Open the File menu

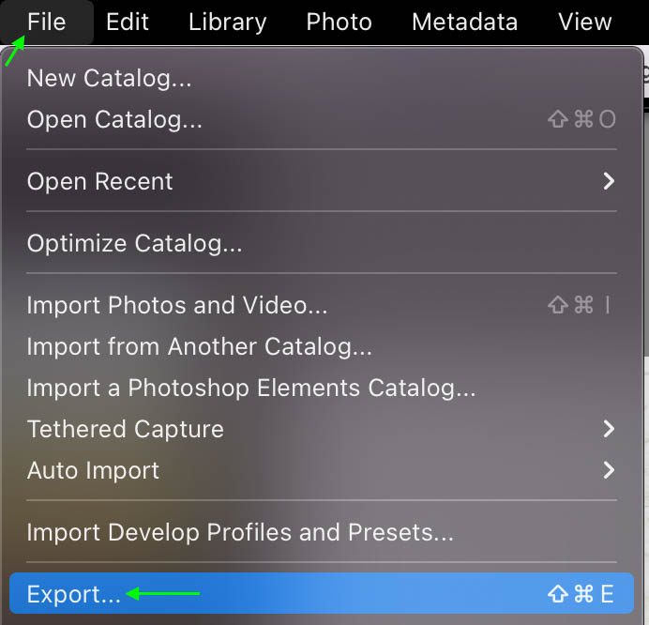coord(46,22)
